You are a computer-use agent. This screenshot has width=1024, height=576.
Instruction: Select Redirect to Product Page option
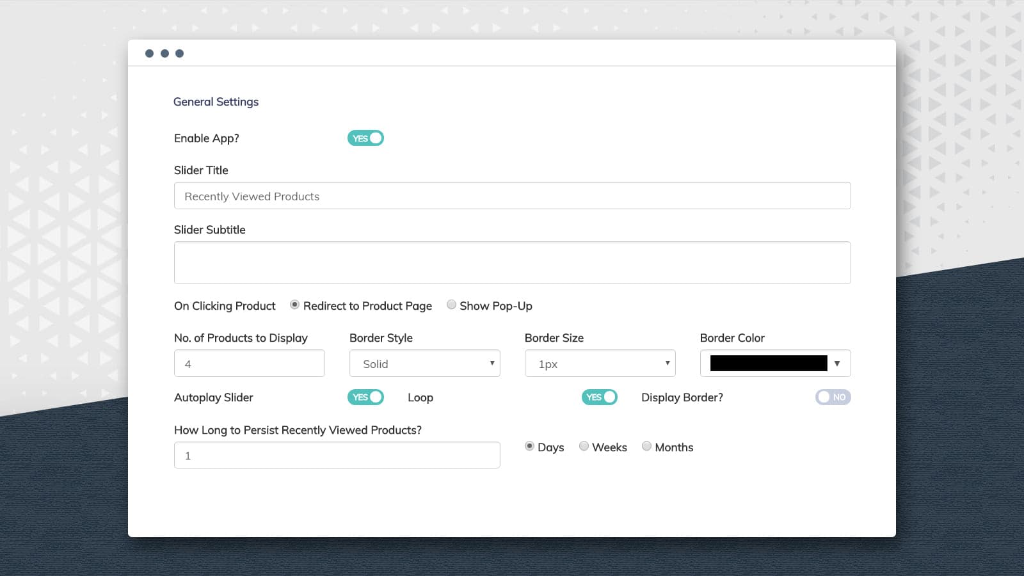(x=294, y=305)
